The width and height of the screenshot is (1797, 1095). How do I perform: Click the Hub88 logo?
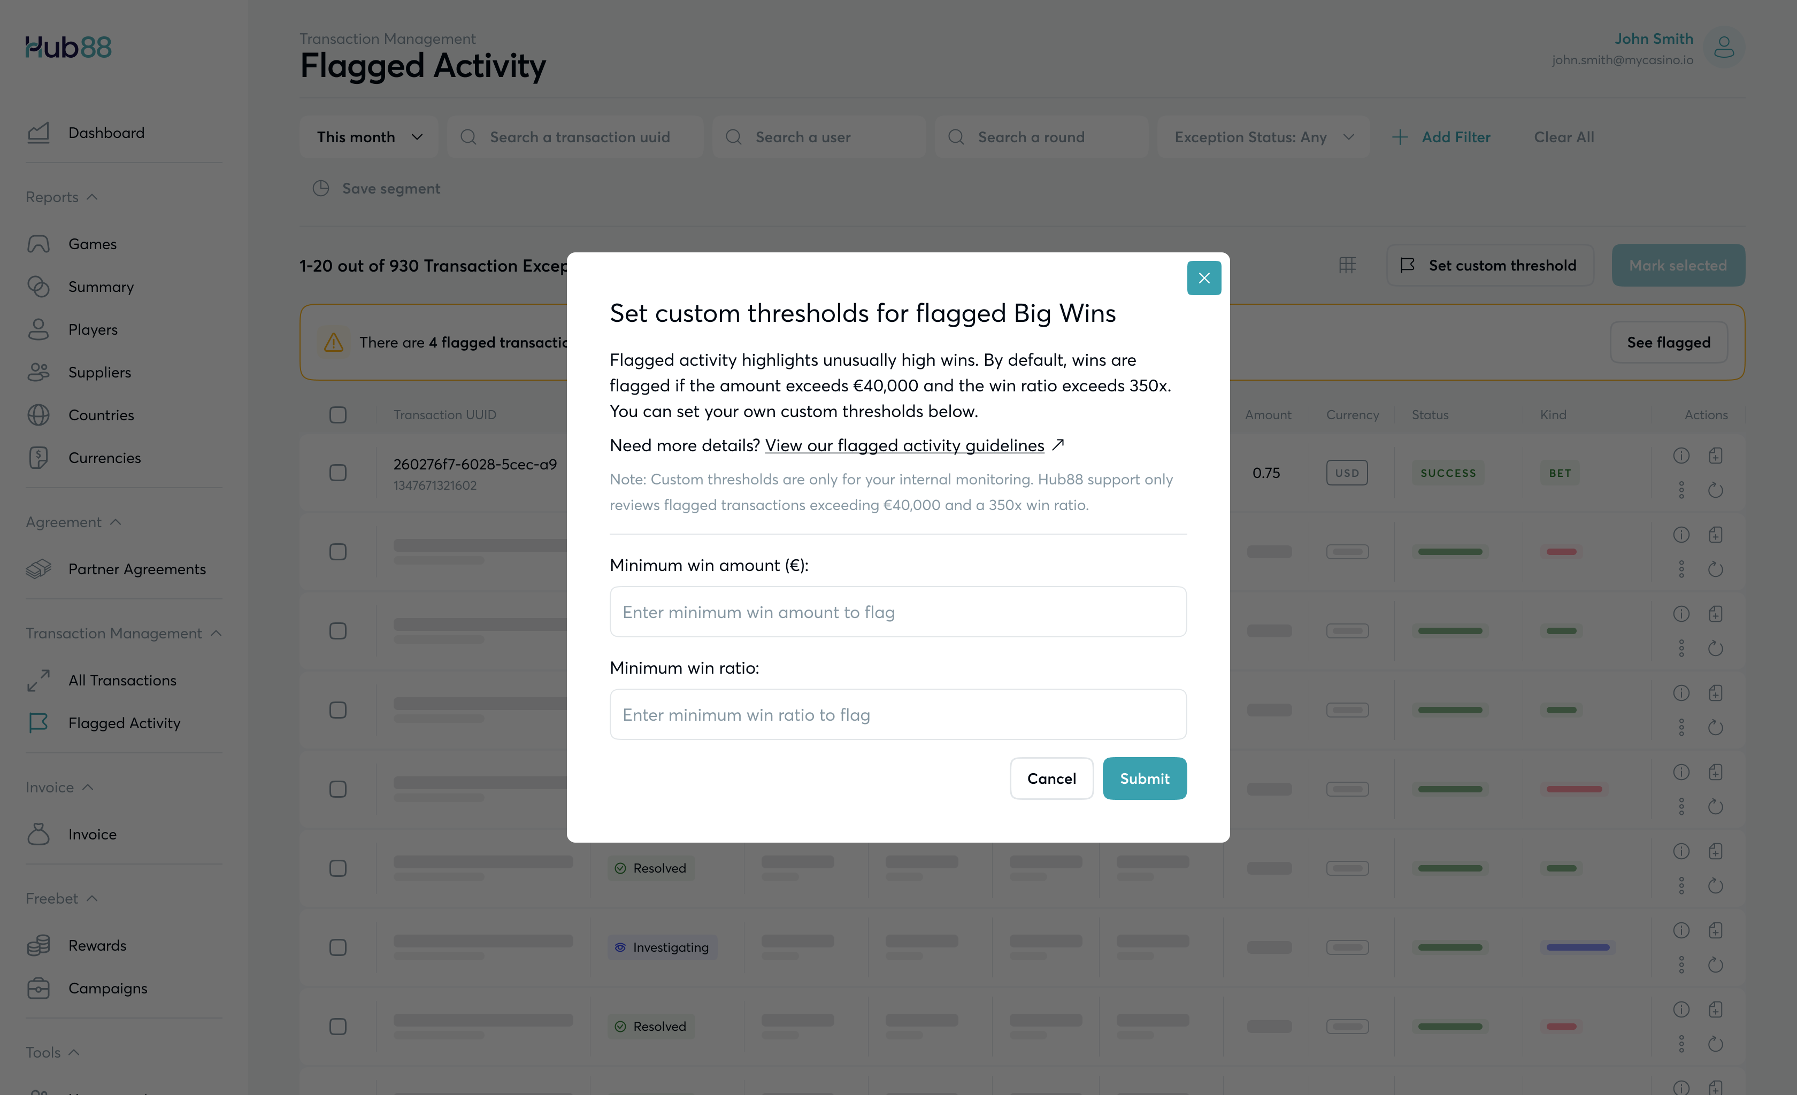[x=68, y=48]
